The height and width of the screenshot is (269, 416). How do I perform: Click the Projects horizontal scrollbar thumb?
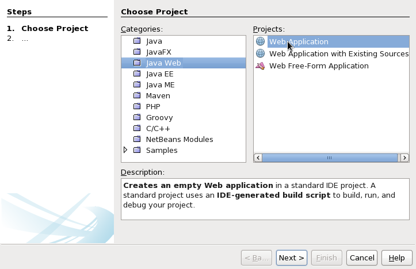pyautogui.click(x=330, y=157)
